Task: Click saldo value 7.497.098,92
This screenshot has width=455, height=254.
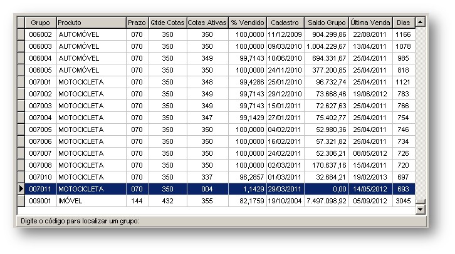Action: pos(327,201)
